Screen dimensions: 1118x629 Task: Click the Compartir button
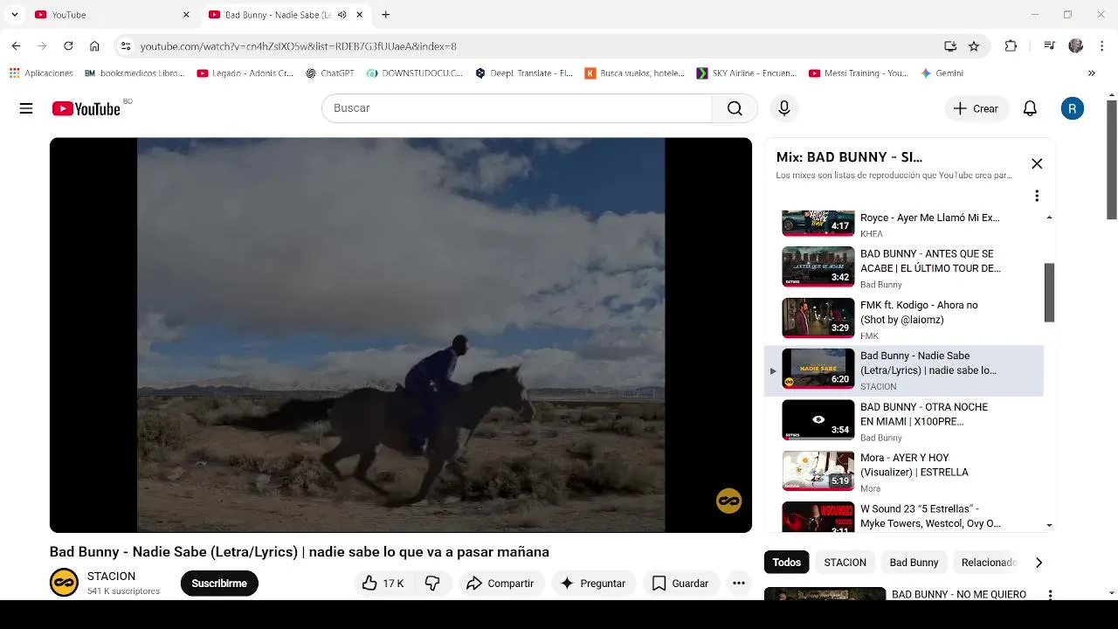click(x=500, y=583)
